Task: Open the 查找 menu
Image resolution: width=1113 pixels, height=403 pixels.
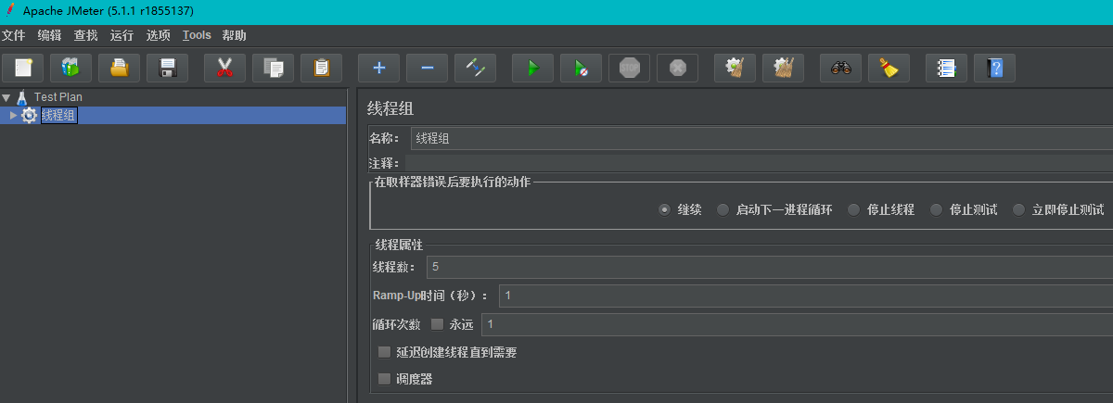Action: [85, 35]
